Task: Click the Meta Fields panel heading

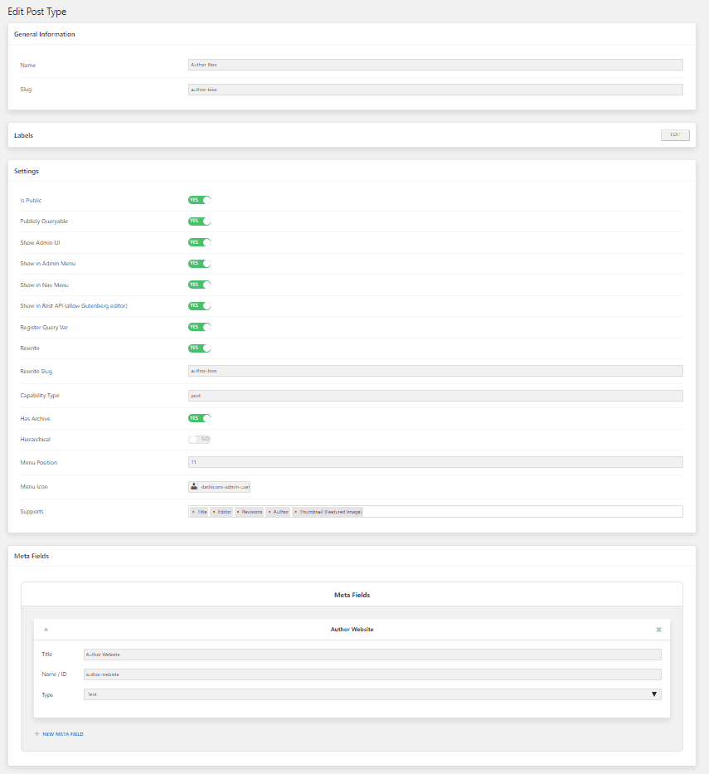Action: 352,595
